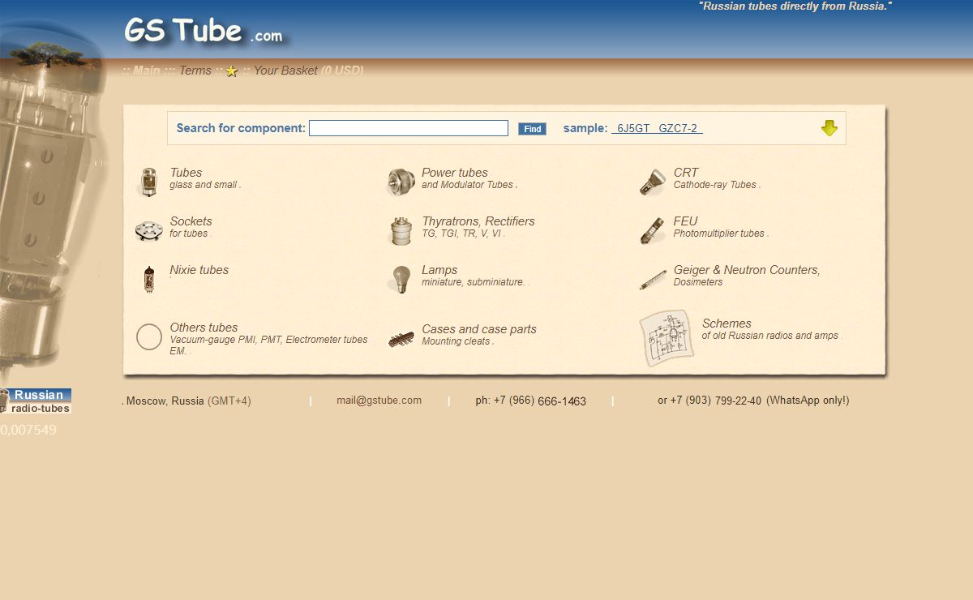Viewport: 973px width, 600px height.
Task: Click the Others tubes circle icon
Action: click(x=149, y=336)
